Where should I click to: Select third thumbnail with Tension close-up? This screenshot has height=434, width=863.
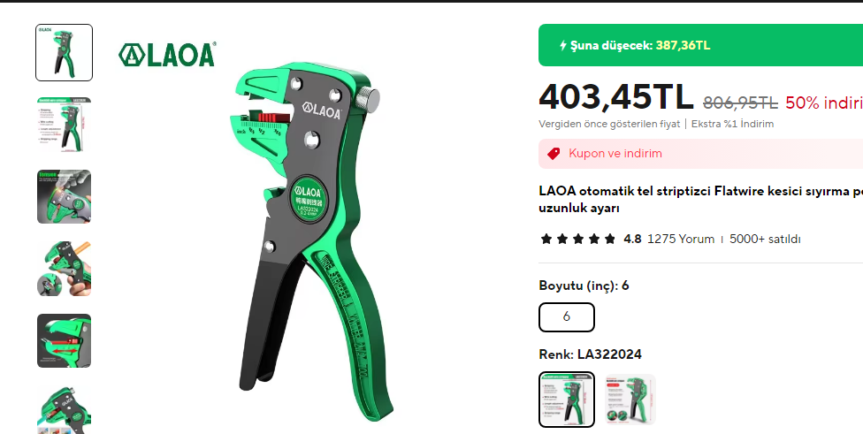tap(64, 196)
